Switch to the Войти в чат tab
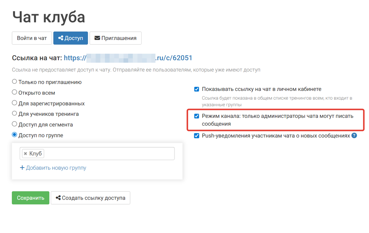This screenshot has width=369, height=233. point(32,38)
